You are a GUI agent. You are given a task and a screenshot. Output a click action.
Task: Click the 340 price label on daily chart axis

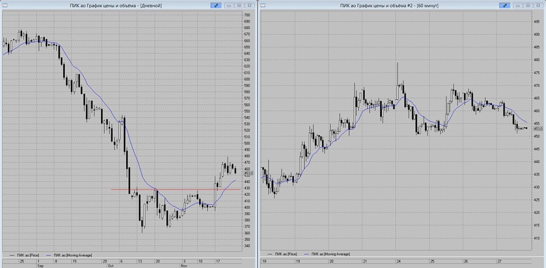(247, 246)
